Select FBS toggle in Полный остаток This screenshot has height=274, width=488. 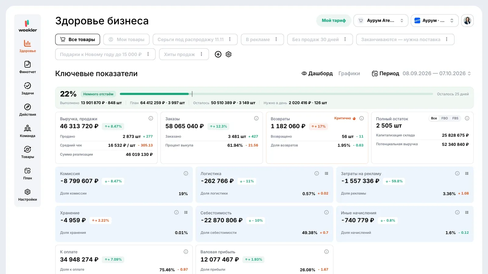tap(455, 118)
